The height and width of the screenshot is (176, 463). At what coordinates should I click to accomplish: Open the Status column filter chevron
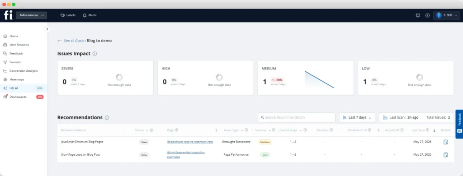click(147, 130)
